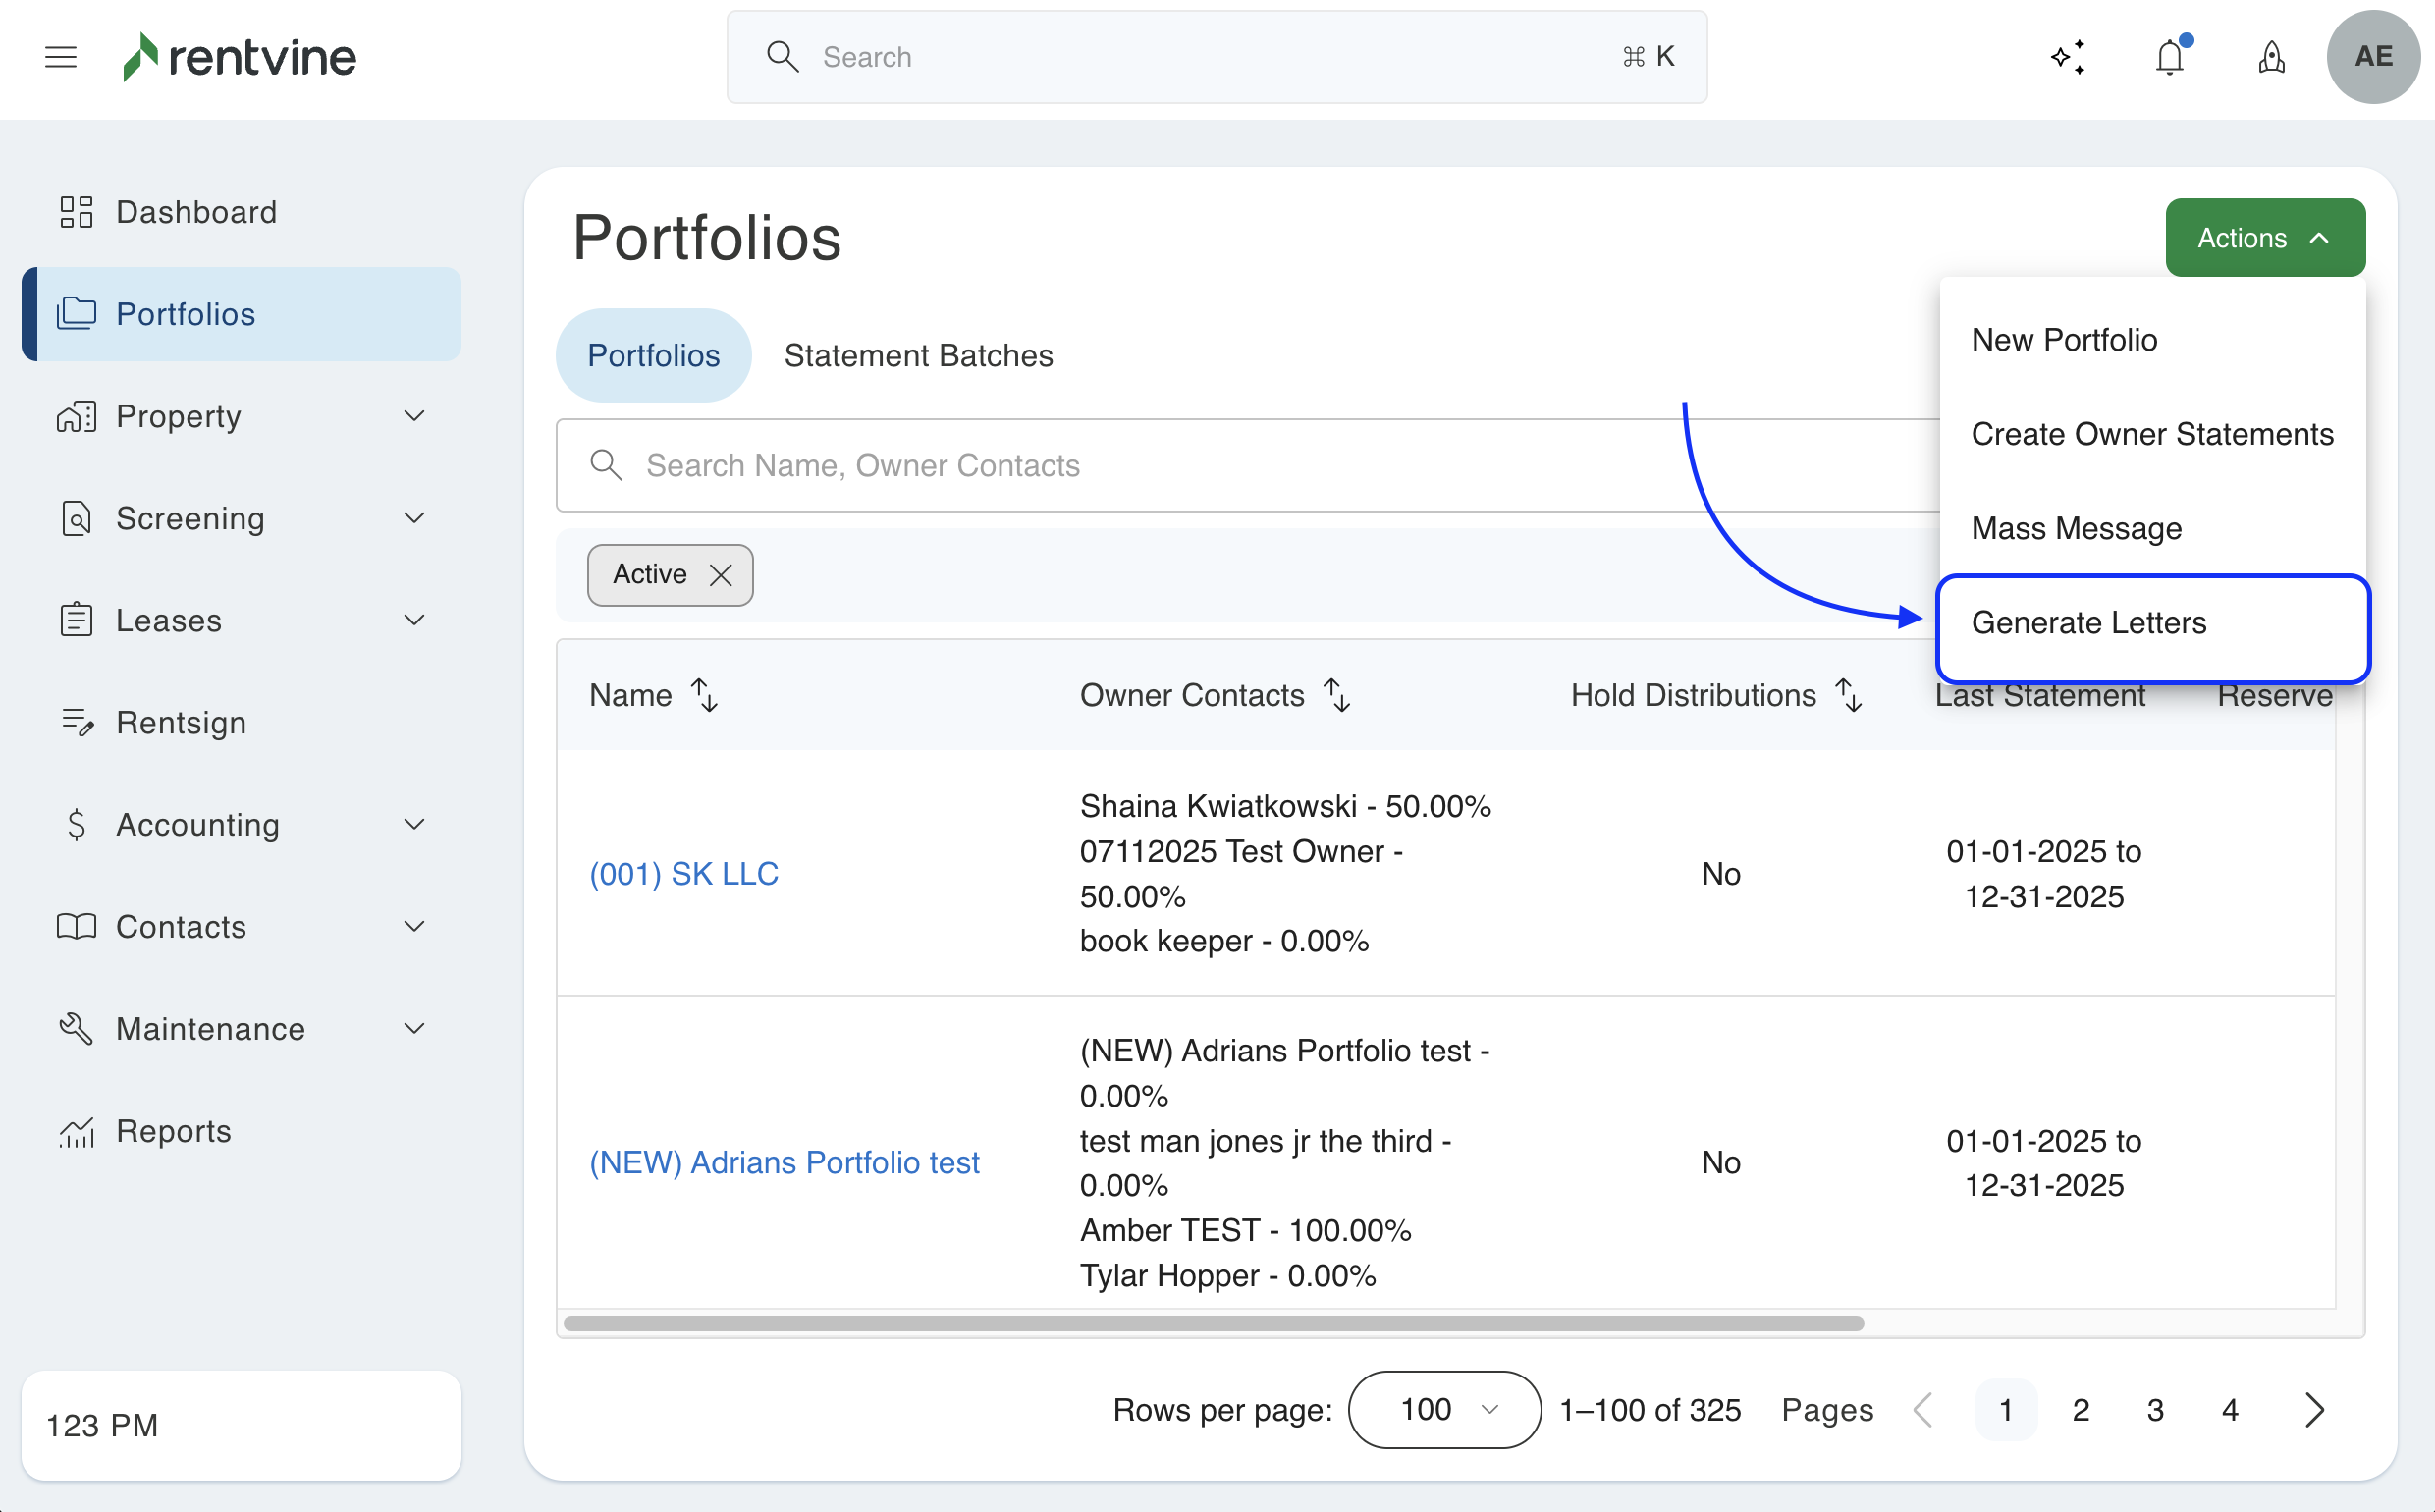This screenshot has width=2435, height=1512.
Task: Switch to Statement Batches tab
Action: pyautogui.click(x=917, y=356)
